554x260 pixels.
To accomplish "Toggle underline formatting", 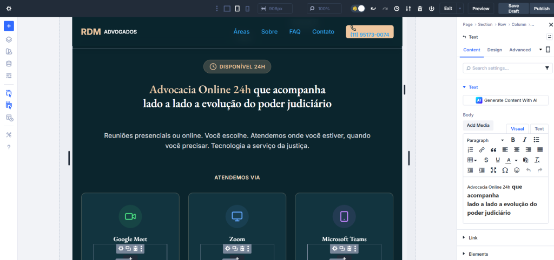I will [x=498, y=160].
